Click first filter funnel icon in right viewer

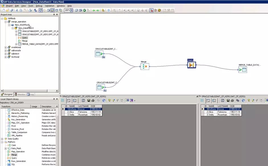point(249,101)
